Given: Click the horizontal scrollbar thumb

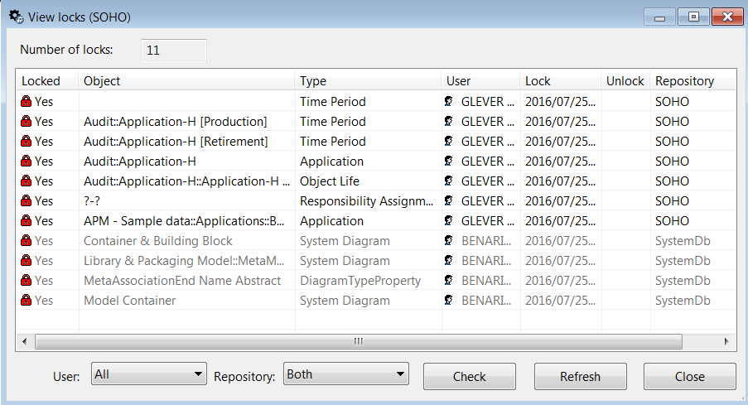Looking at the screenshot, I should 358,341.
